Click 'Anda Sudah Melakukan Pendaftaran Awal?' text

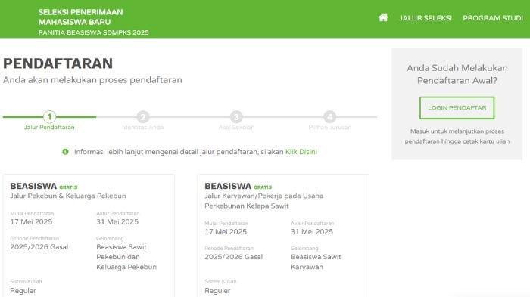pyautogui.click(x=457, y=74)
